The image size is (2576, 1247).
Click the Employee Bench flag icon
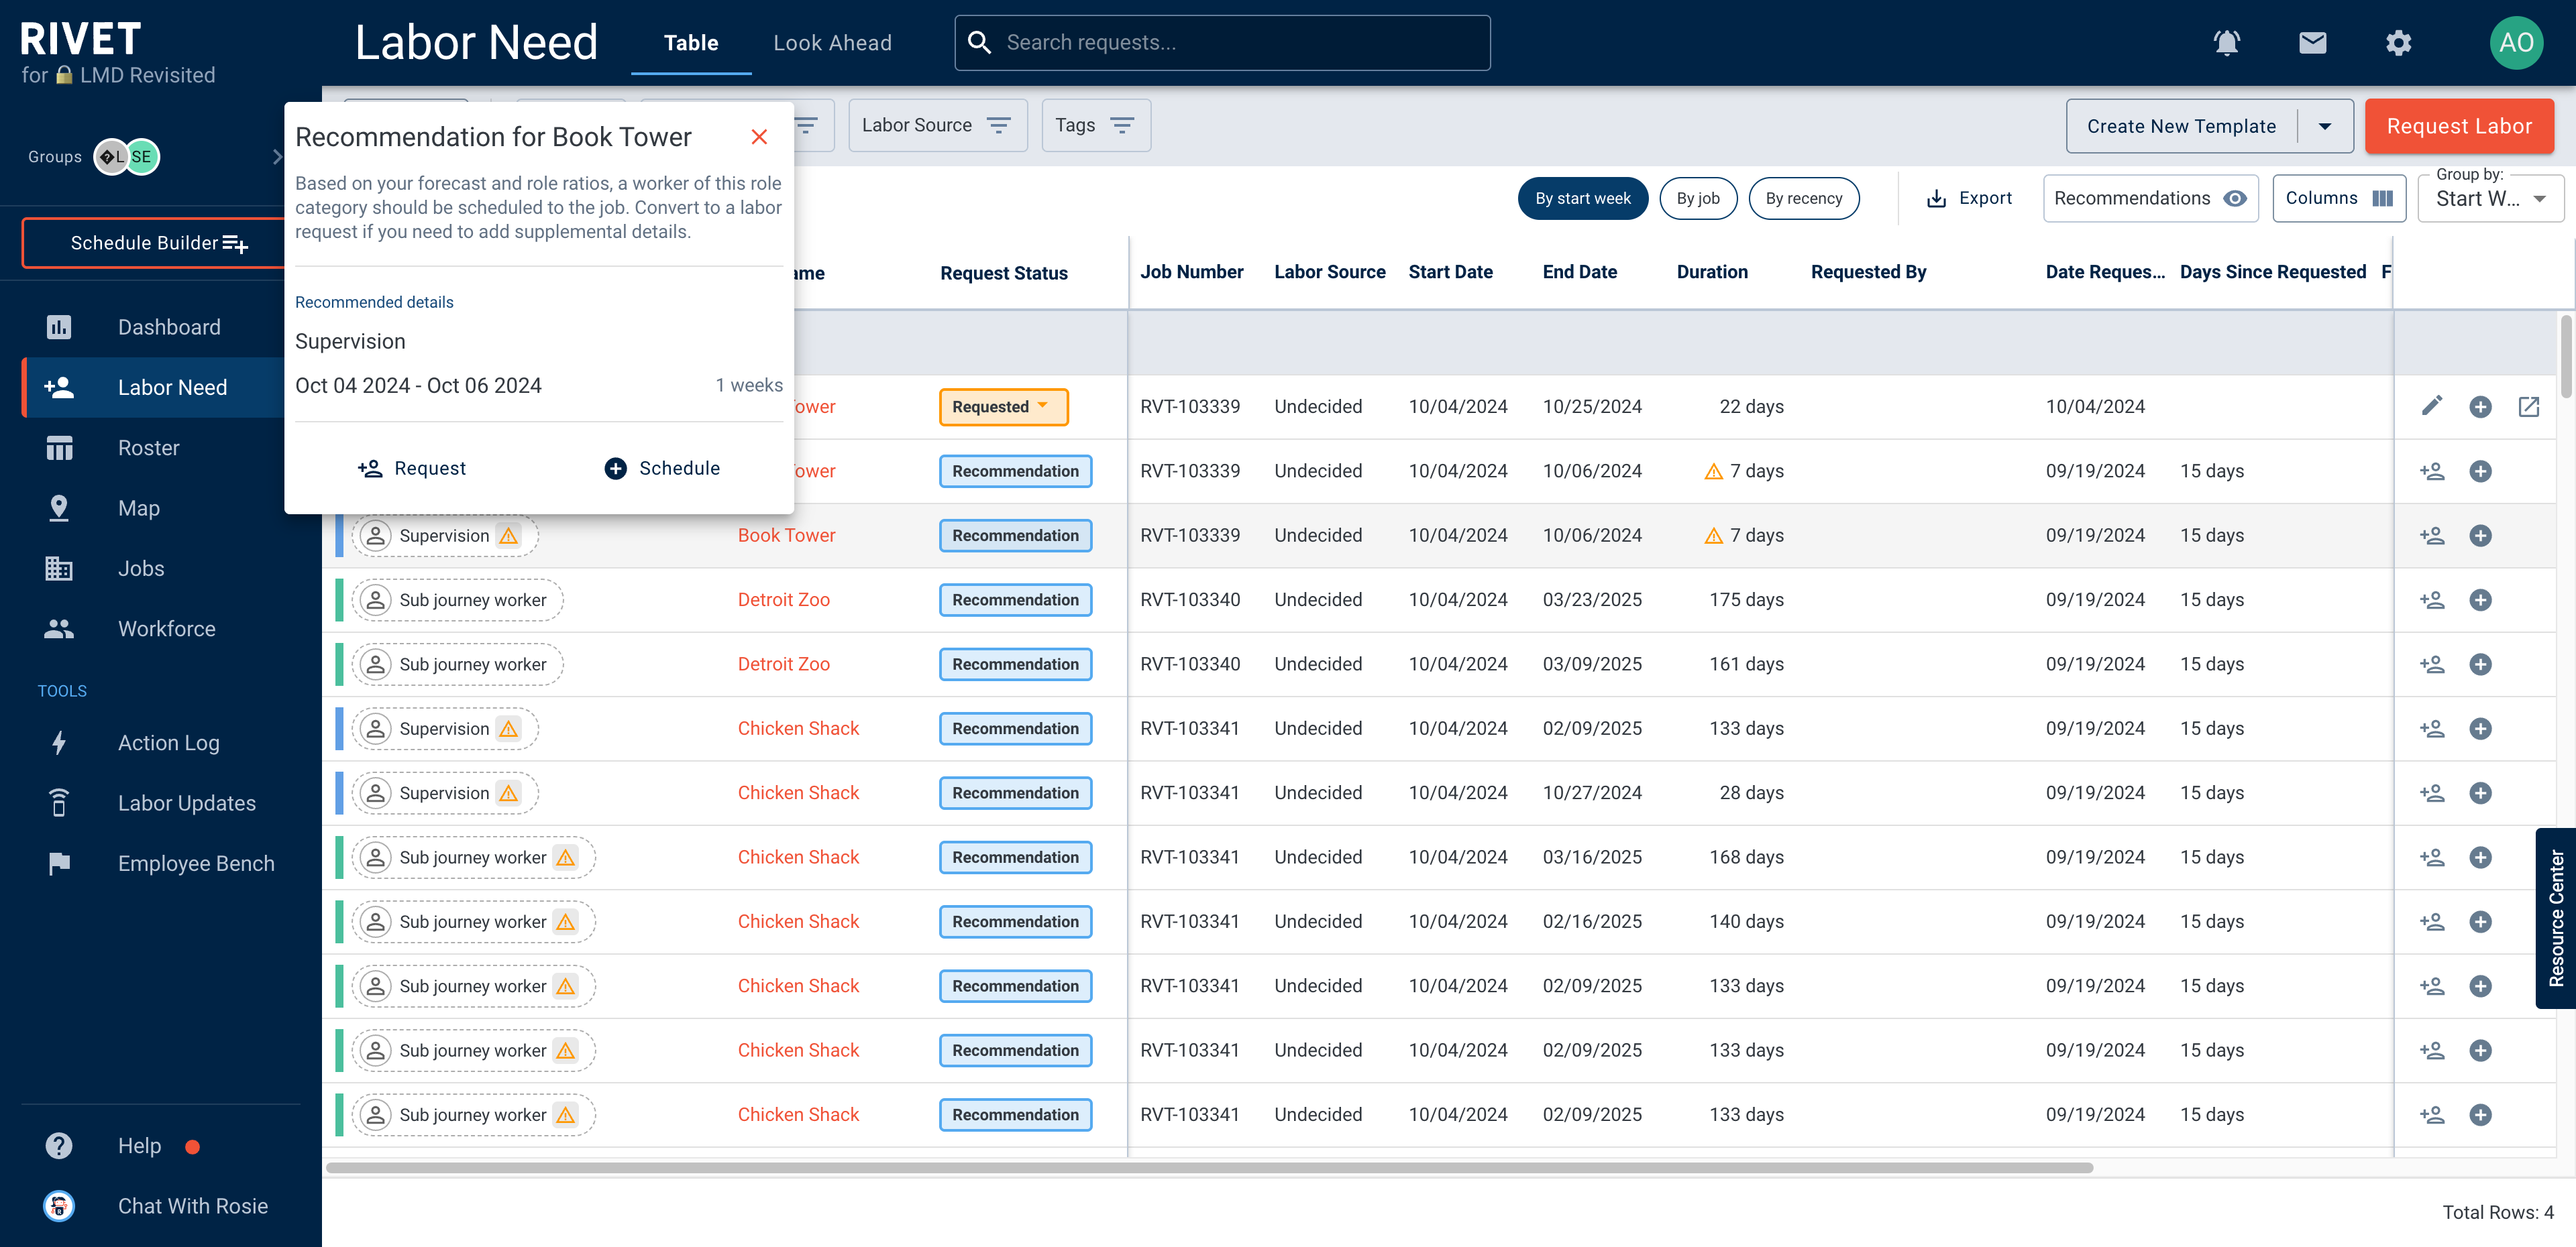point(59,864)
